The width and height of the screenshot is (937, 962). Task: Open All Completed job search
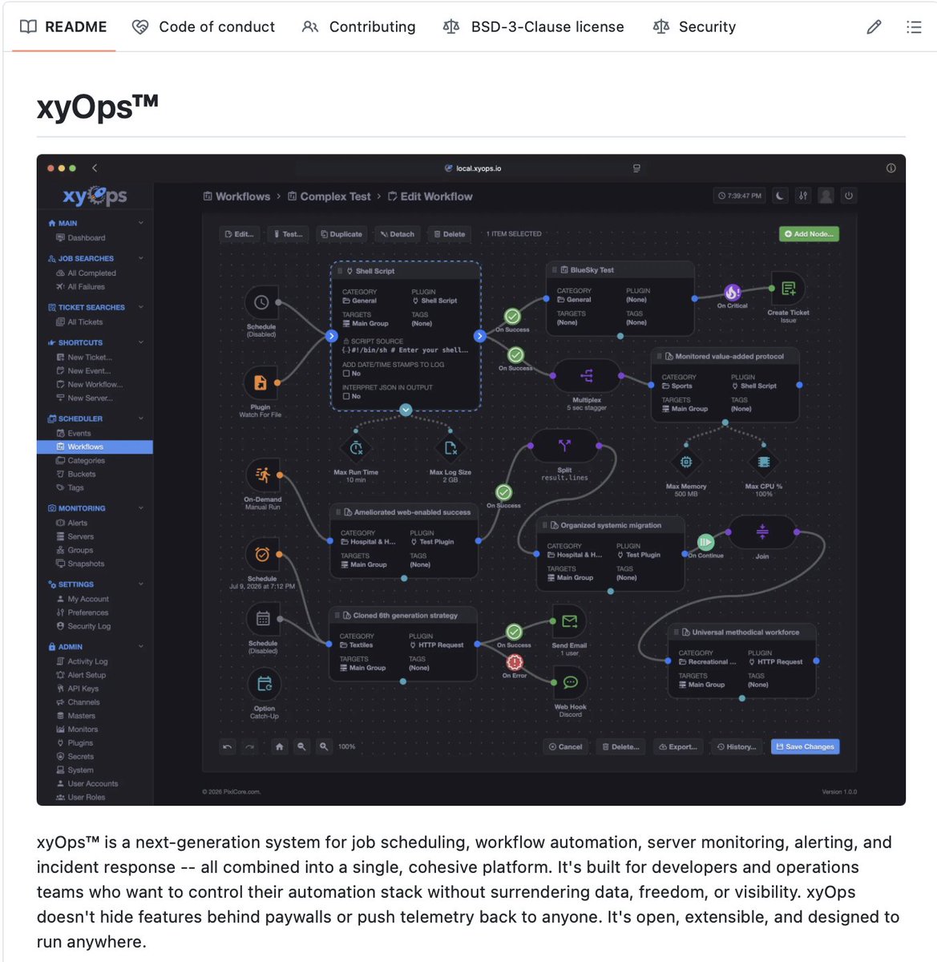point(86,273)
